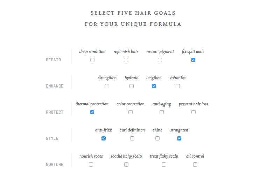This screenshot has height=175, width=253.
Task: Uncheck fix split ends
Action: point(193,60)
